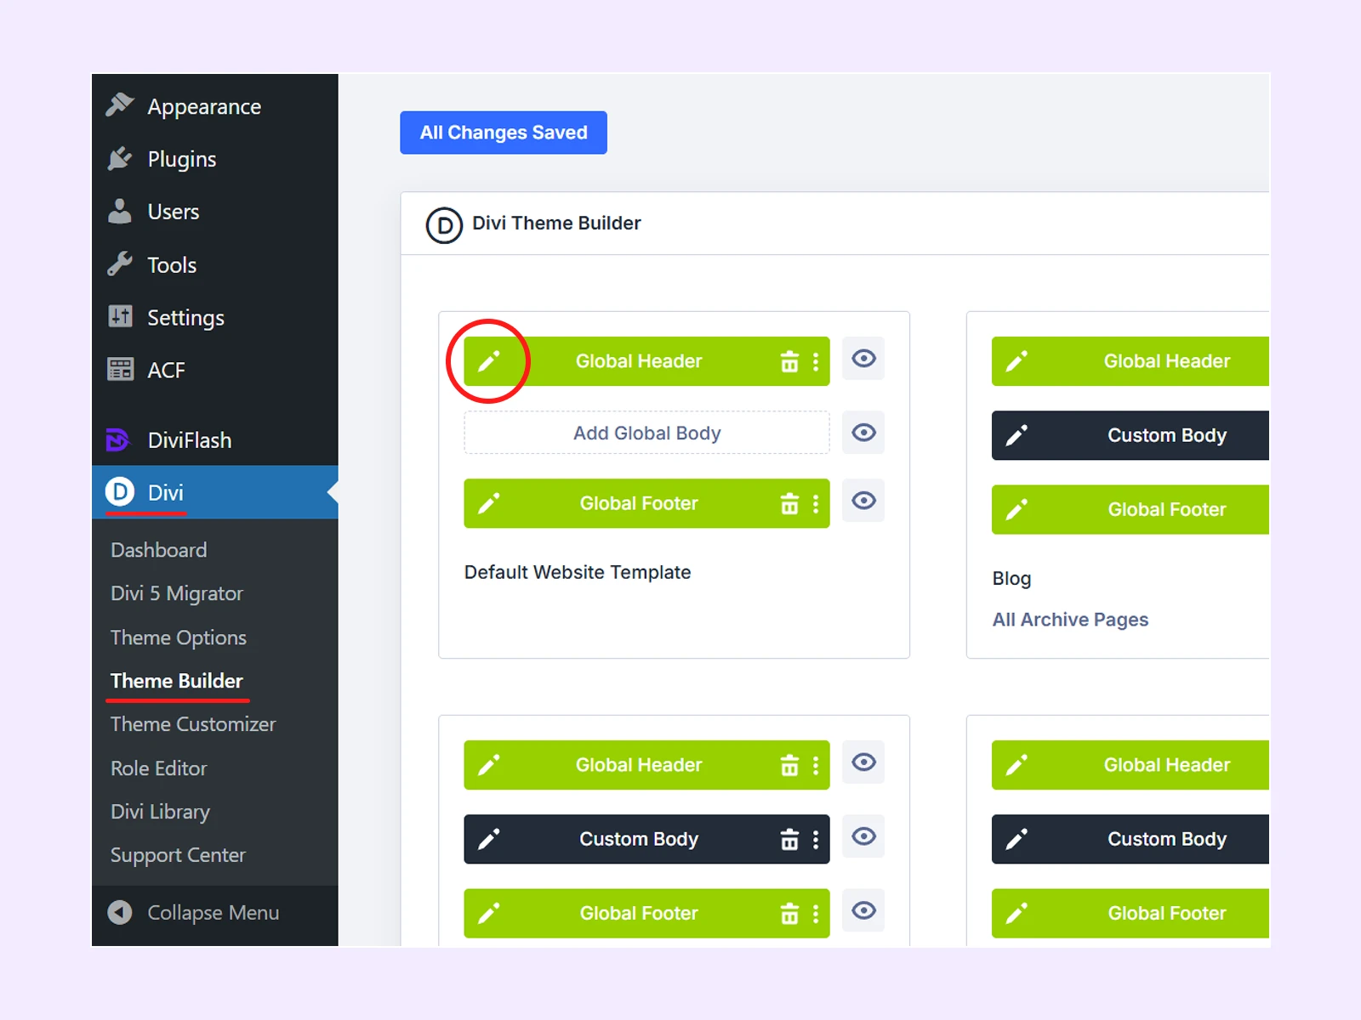The width and height of the screenshot is (1361, 1020).
Task: Edit Blog template's Custom Body pencil icon
Action: [1016, 436]
